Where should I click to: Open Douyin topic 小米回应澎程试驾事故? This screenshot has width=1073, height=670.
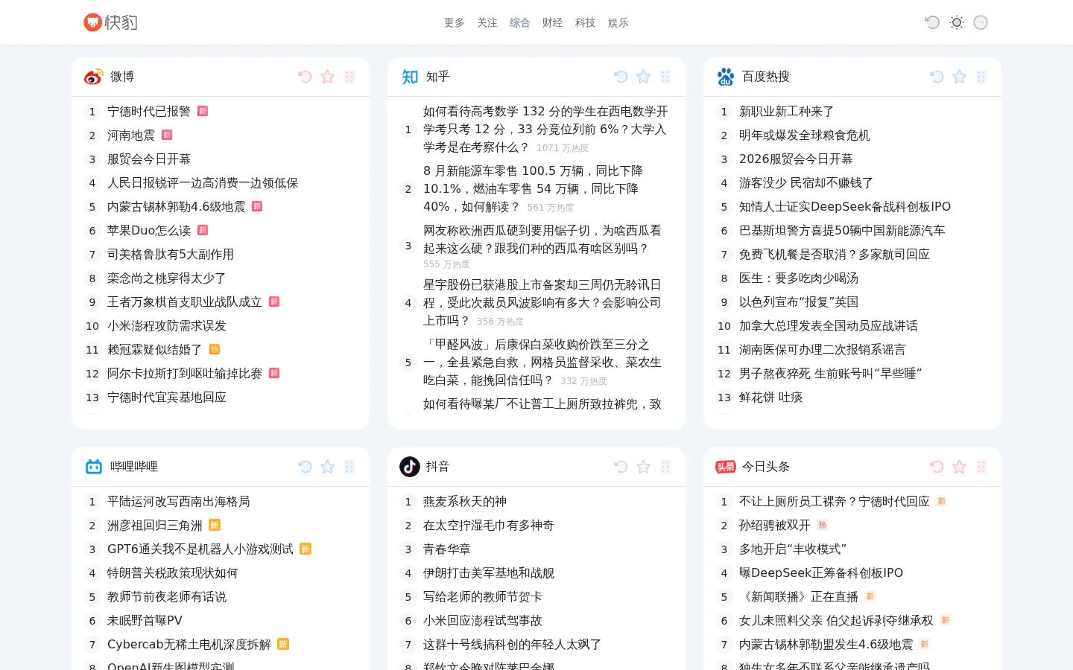point(483,621)
